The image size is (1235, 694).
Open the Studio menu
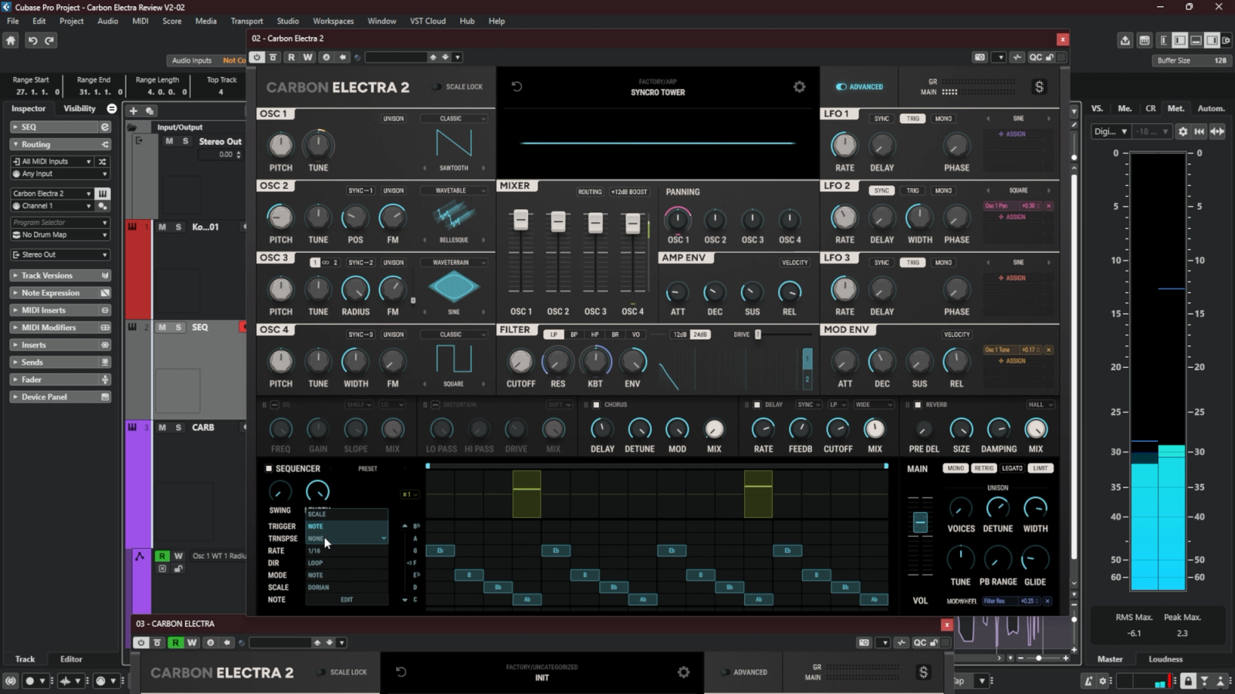pos(288,21)
